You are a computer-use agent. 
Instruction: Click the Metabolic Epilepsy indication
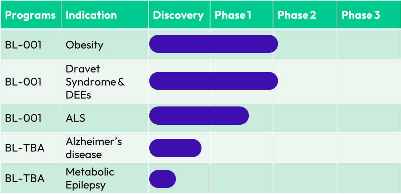pyautogui.click(x=90, y=178)
